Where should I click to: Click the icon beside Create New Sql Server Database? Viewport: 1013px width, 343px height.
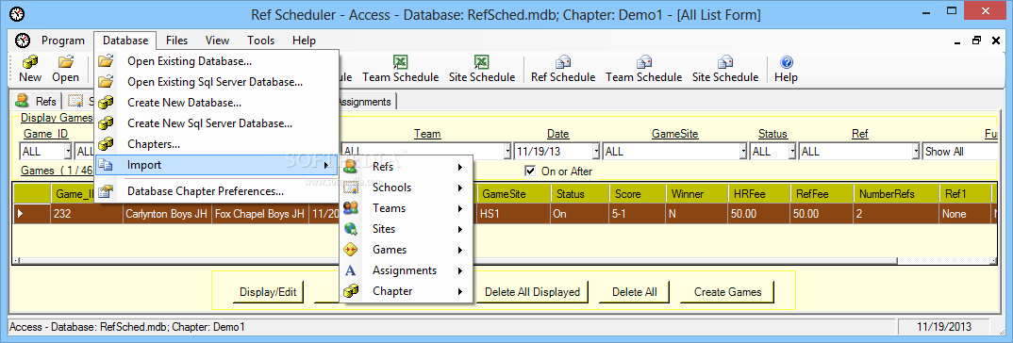point(106,123)
